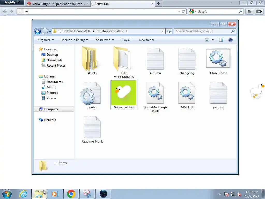Open Snipping Tool from taskbar

[87, 194]
